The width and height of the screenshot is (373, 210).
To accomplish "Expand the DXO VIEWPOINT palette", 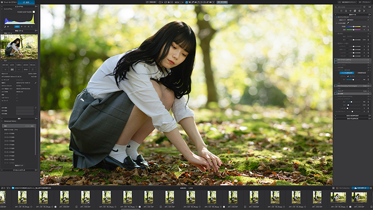I will coord(352,115).
